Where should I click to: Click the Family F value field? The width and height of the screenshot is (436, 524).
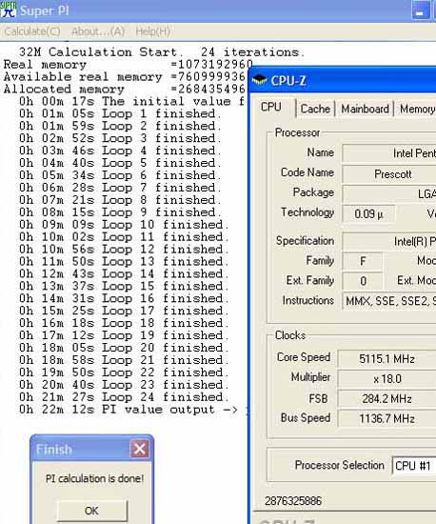pyautogui.click(x=363, y=261)
